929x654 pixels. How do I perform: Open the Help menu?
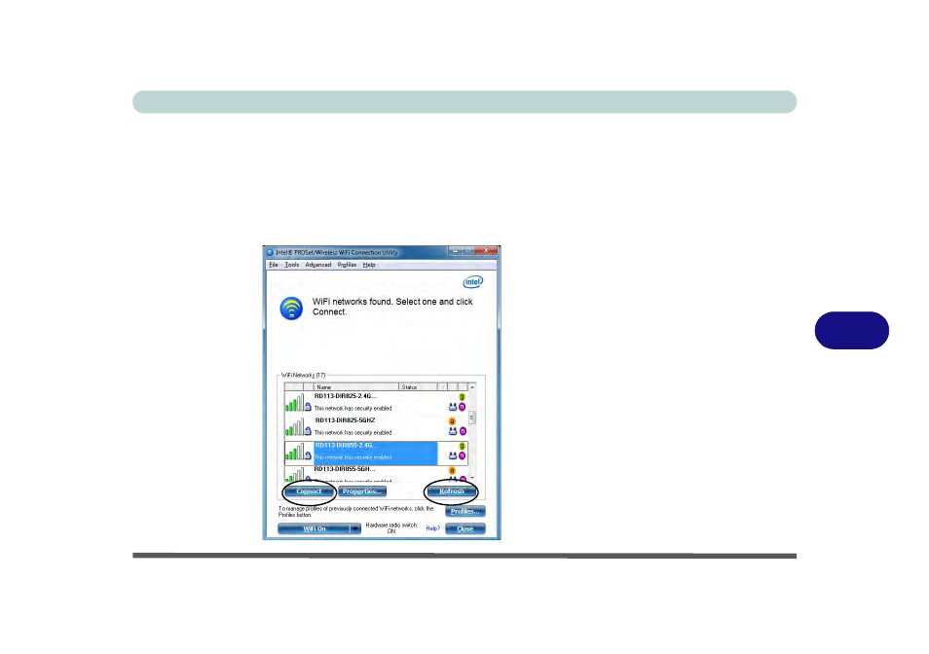(x=369, y=265)
